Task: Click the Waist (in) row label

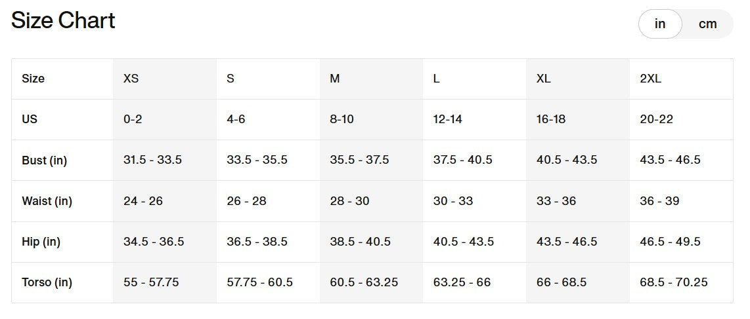Action: [47, 201]
